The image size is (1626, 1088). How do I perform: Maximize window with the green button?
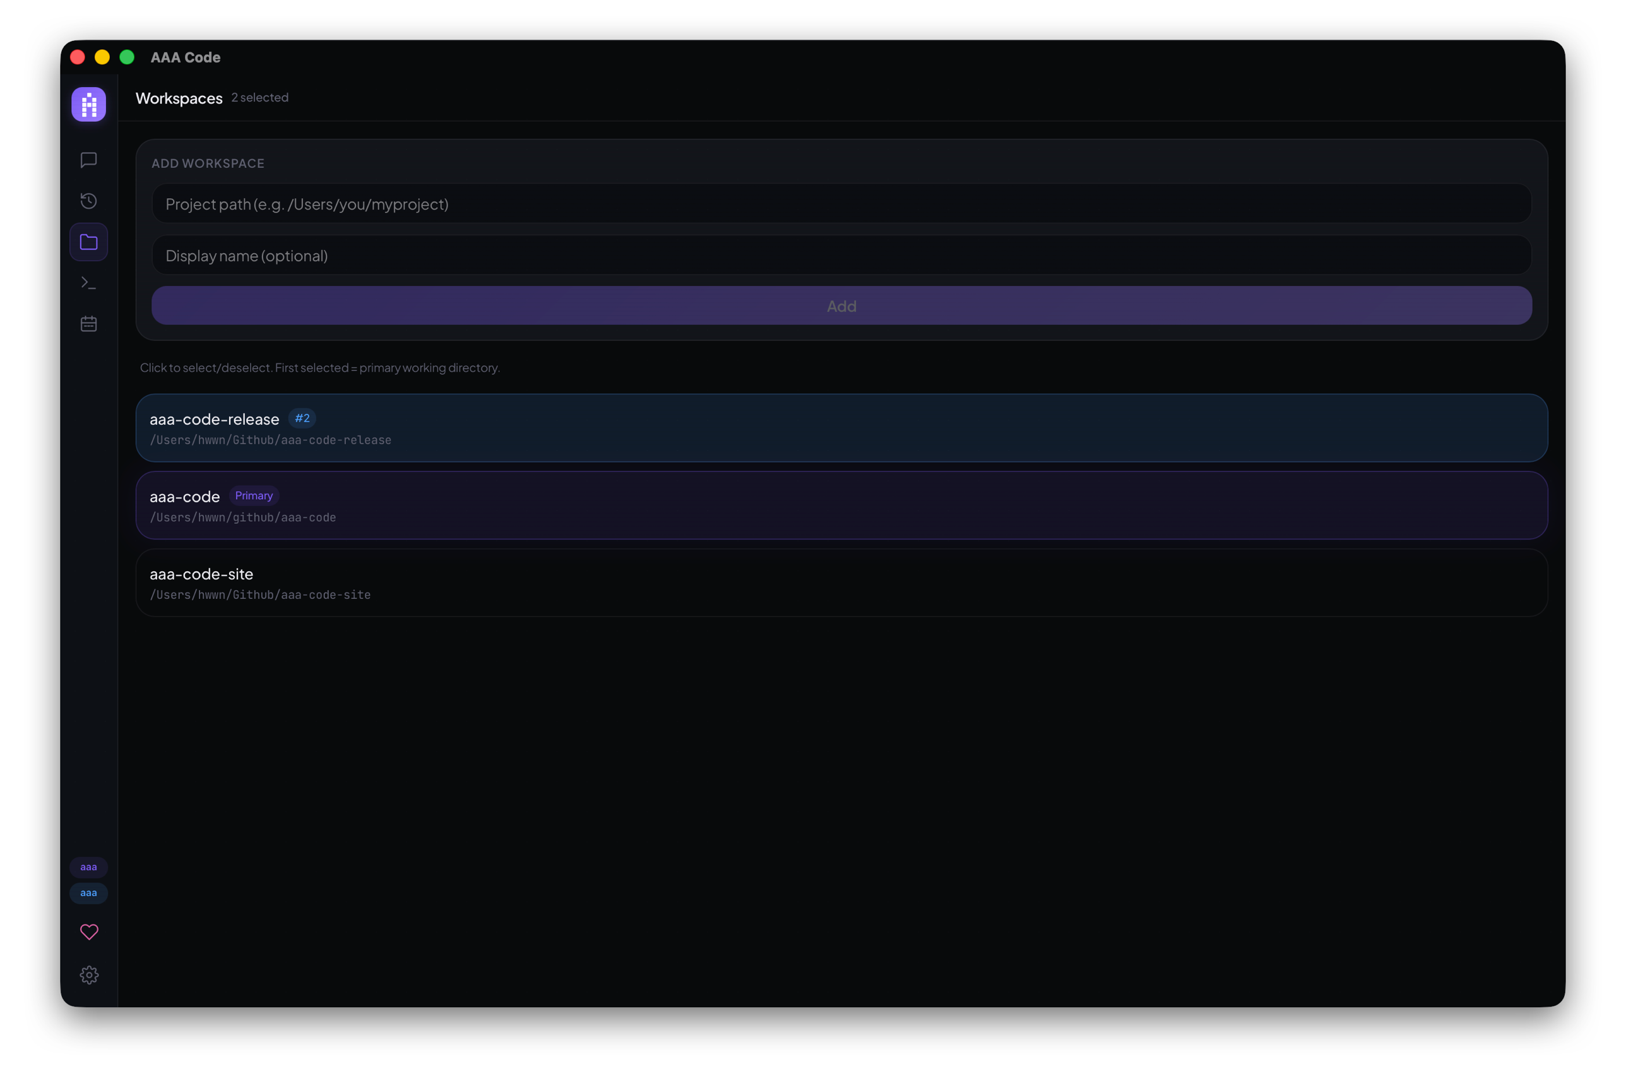[127, 57]
